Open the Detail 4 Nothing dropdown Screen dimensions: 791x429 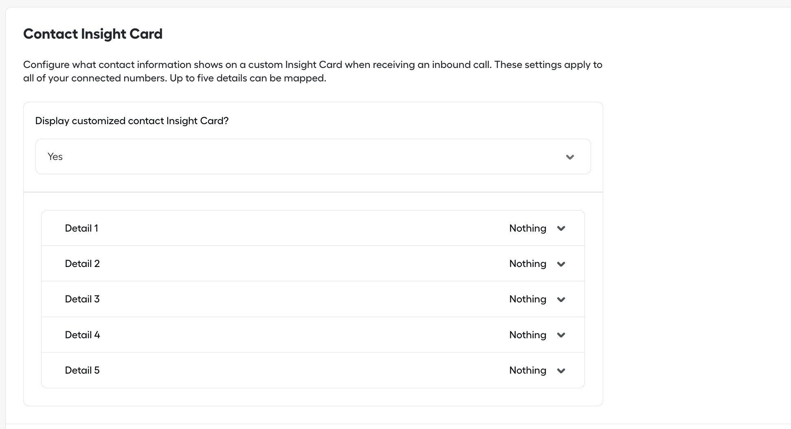click(537, 335)
